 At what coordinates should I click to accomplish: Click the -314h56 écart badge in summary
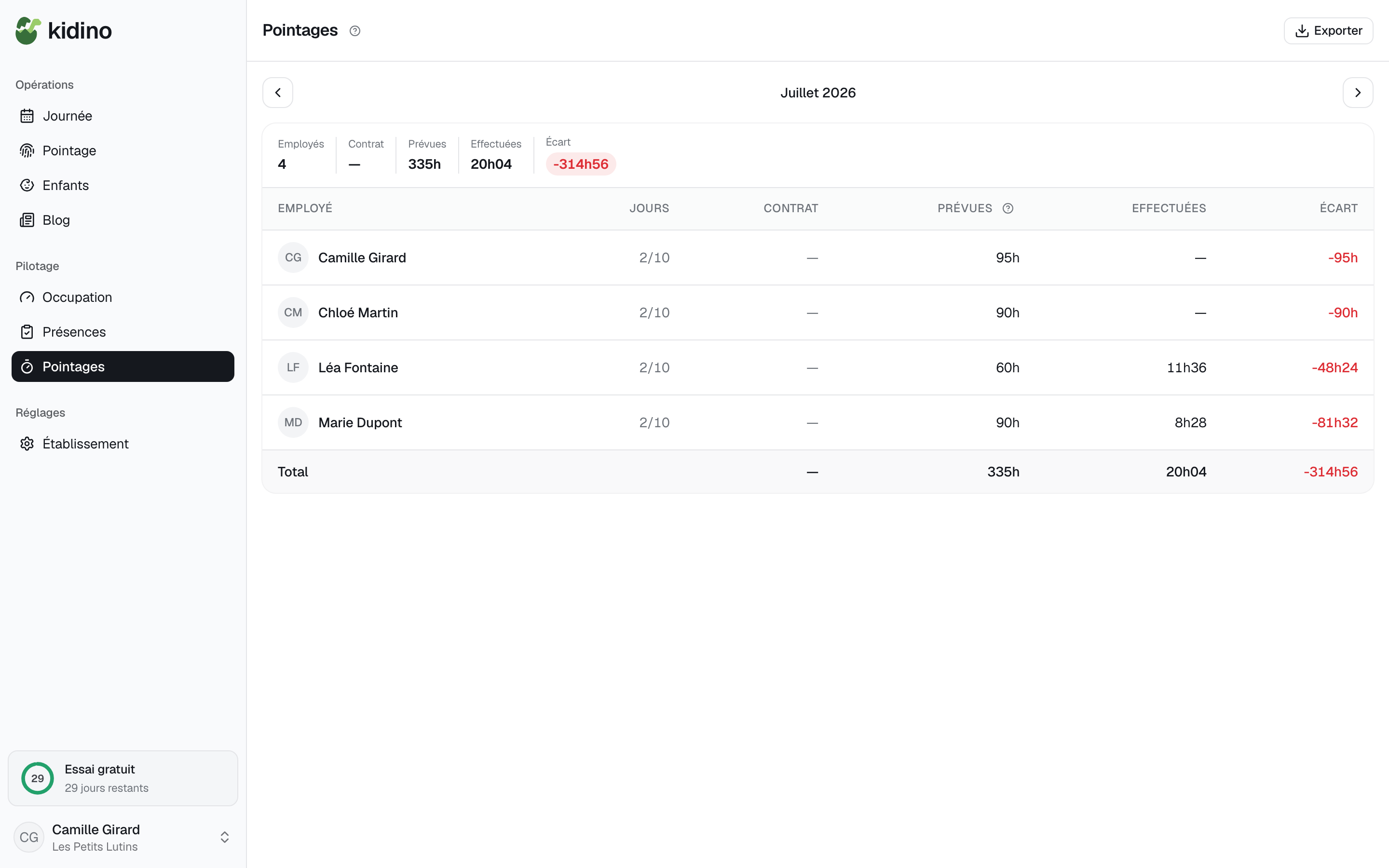(x=580, y=164)
